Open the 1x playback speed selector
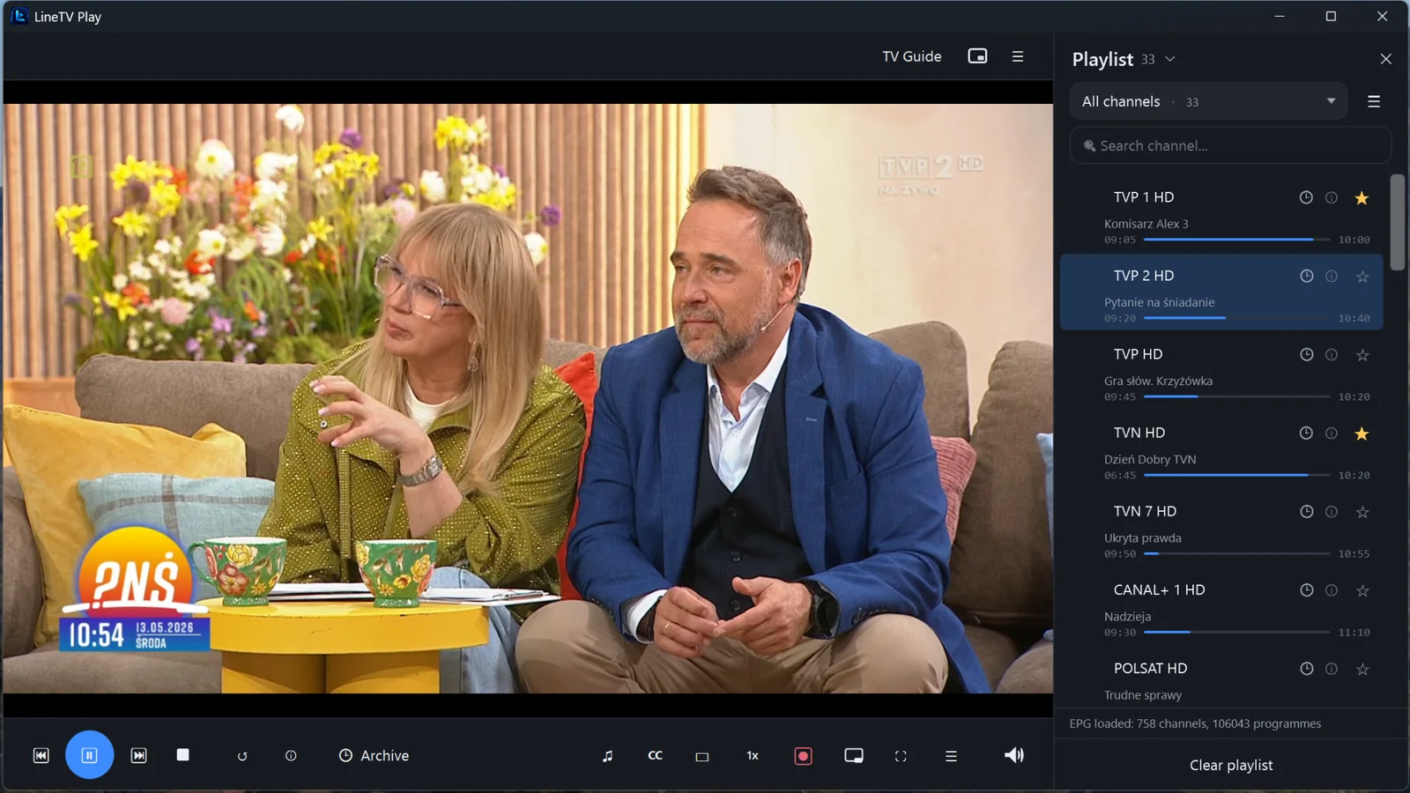 click(x=753, y=756)
